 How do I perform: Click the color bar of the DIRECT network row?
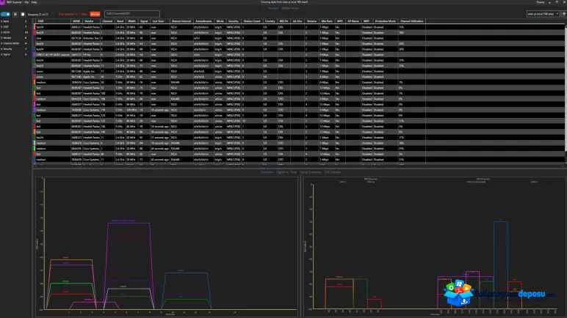pyautogui.click(x=35, y=55)
